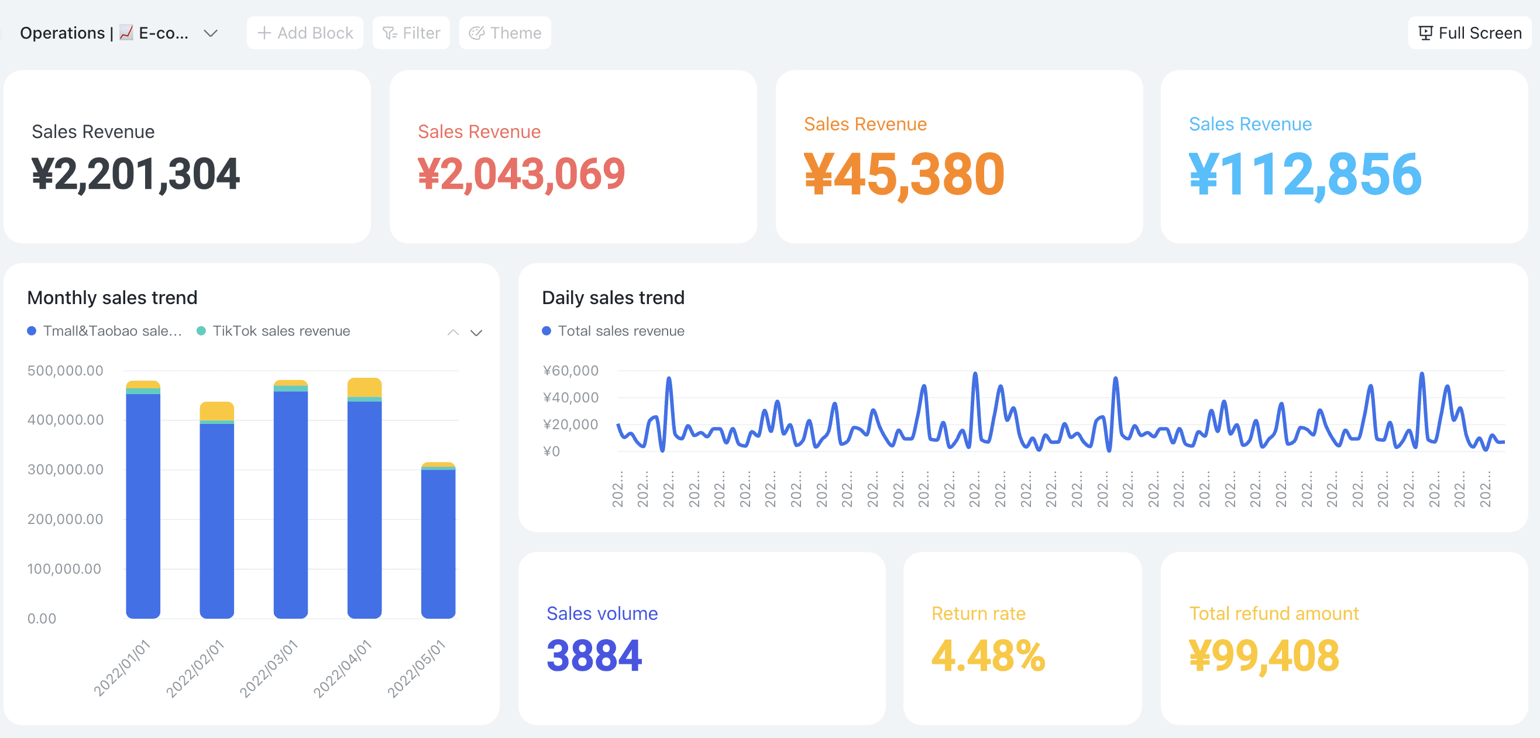Screen dimensions: 1540x738
Task: Click the Full Screen monitor icon
Action: coord(1425,33)
